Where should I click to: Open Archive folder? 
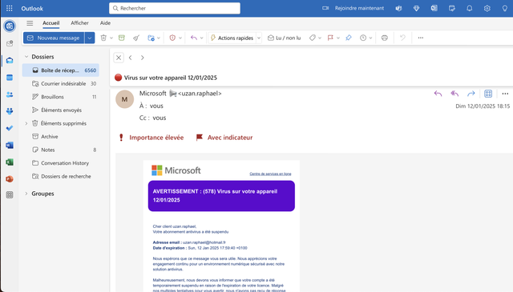(x=61, y=137)
